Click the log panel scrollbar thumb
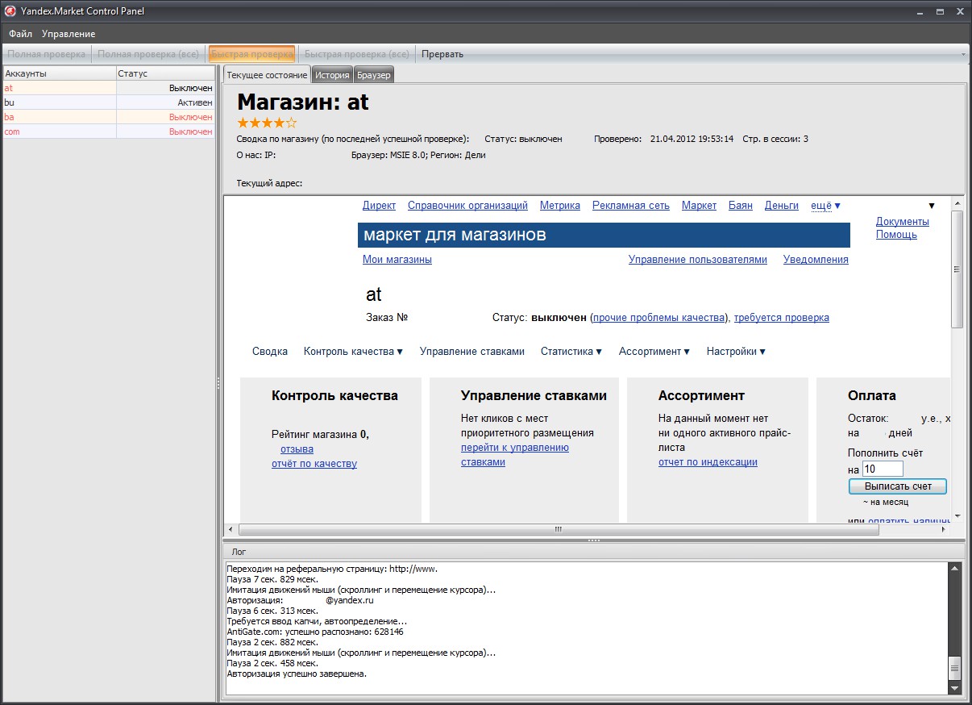Screen dimensions: 972x705 click(x=955, y=668)
